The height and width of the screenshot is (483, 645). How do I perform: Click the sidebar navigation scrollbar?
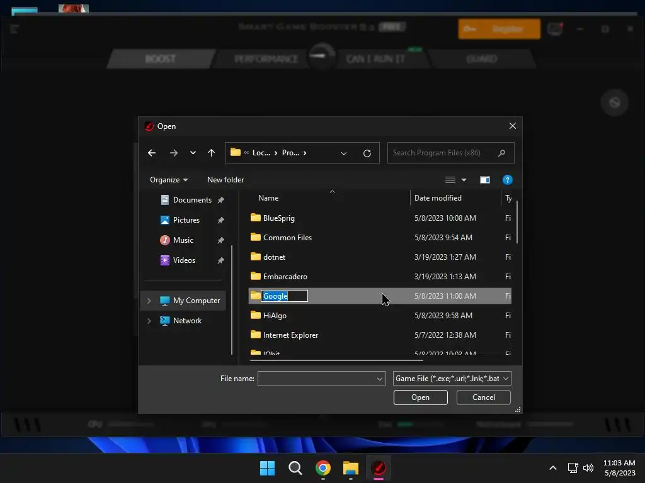pyautogui.click(x=232, y=300)
